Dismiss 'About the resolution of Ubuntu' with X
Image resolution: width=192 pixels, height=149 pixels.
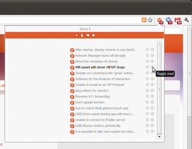147,61
